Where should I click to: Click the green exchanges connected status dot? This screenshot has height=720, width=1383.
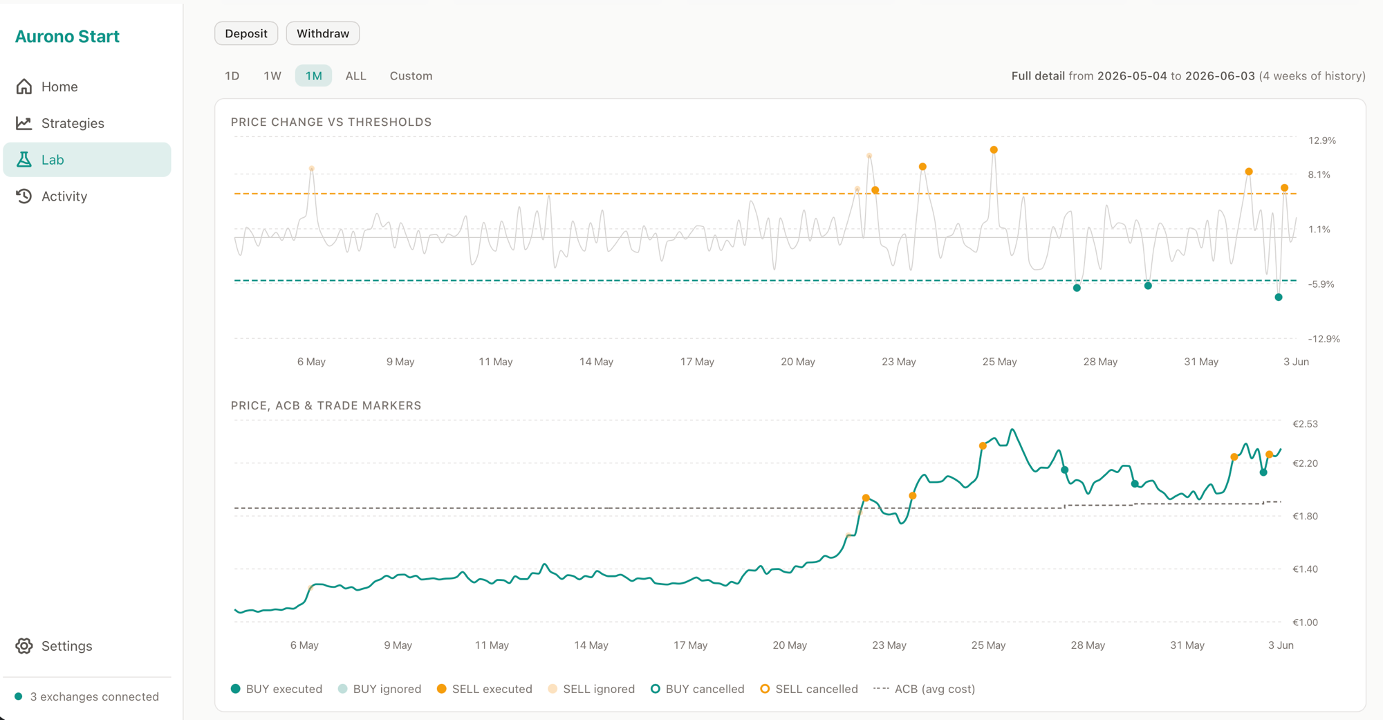(x=19, y=696)
